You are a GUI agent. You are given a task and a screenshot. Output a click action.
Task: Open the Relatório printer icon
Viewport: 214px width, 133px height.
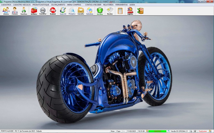[x=90, y=11]
